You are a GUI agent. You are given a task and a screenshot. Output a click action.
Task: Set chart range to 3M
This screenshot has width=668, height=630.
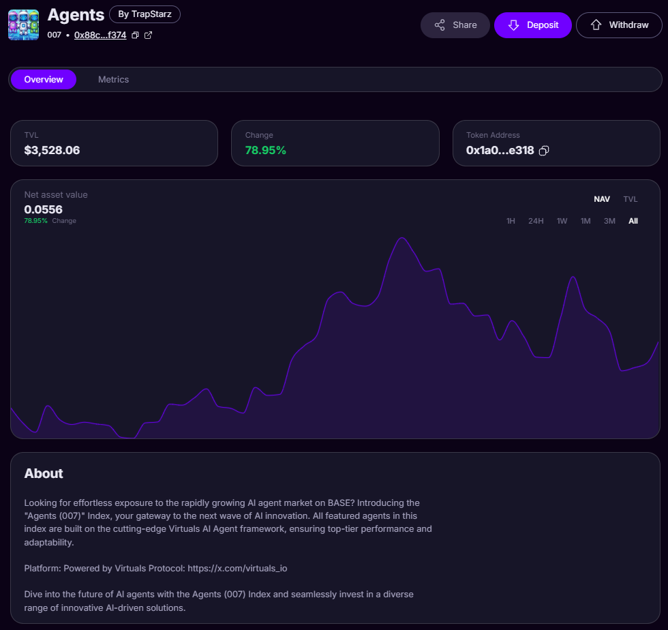click(x=609, y=221)
